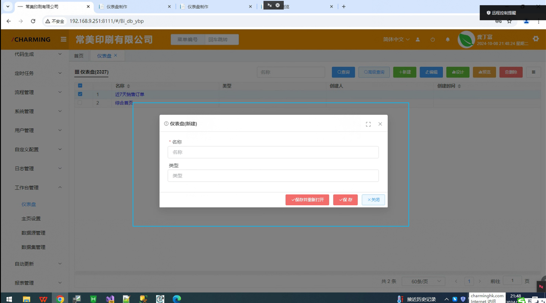Click 保存并重新打开 button

(x=307, y=200)
